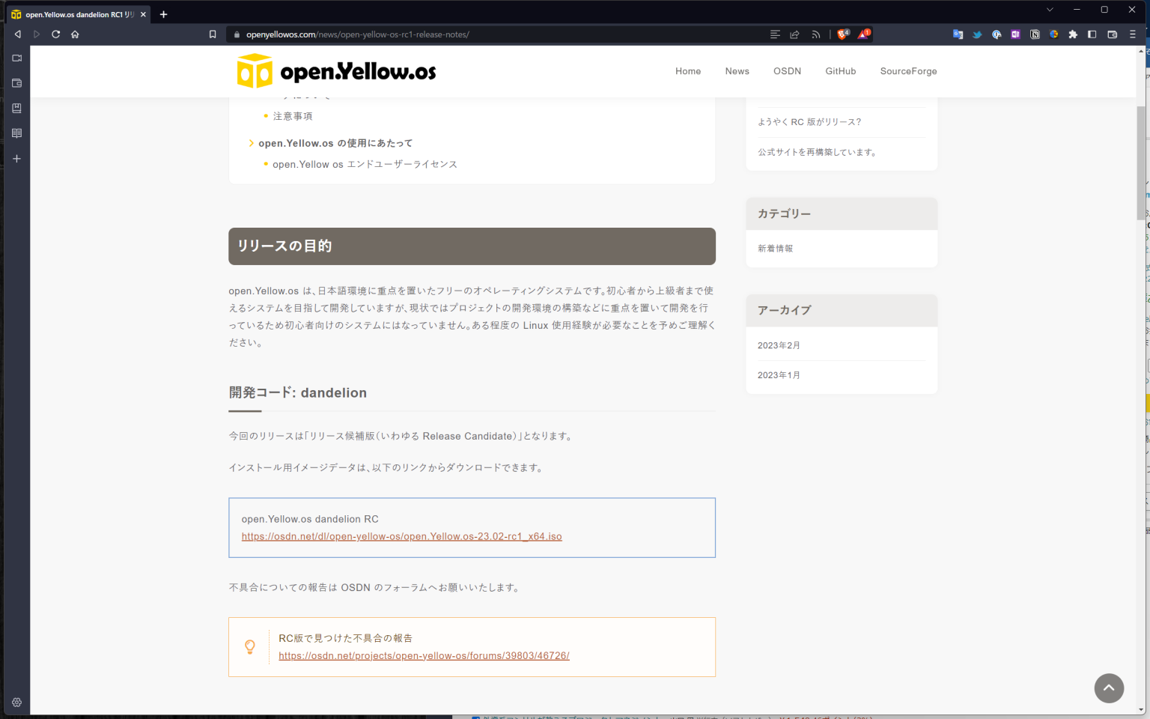Open the Notion extension icon
The image size is (1150, 719).
pos(1035,34)
